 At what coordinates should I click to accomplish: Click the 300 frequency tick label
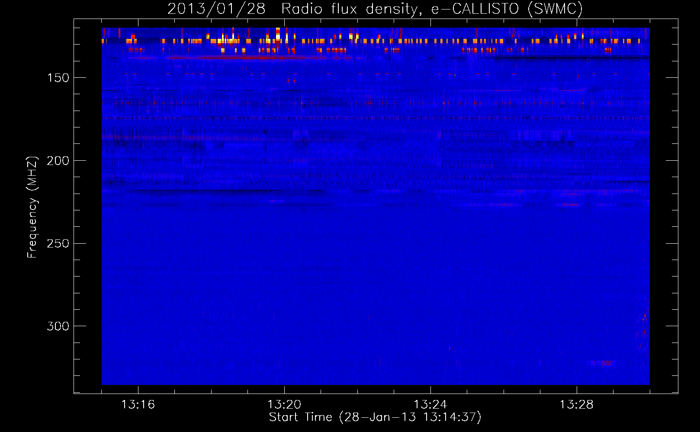click(x=58, y=326)
